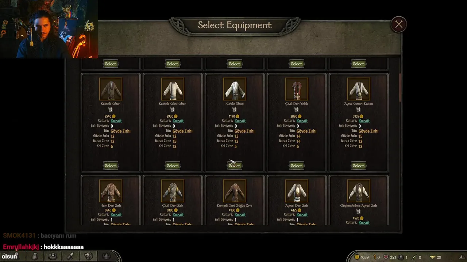Close the Select Equipment window

[399, 24]
